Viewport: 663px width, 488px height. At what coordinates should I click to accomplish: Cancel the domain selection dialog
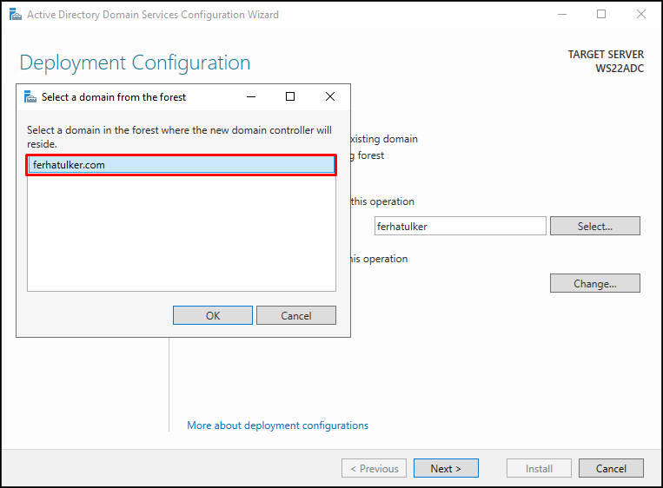click(x=296, y=315)
